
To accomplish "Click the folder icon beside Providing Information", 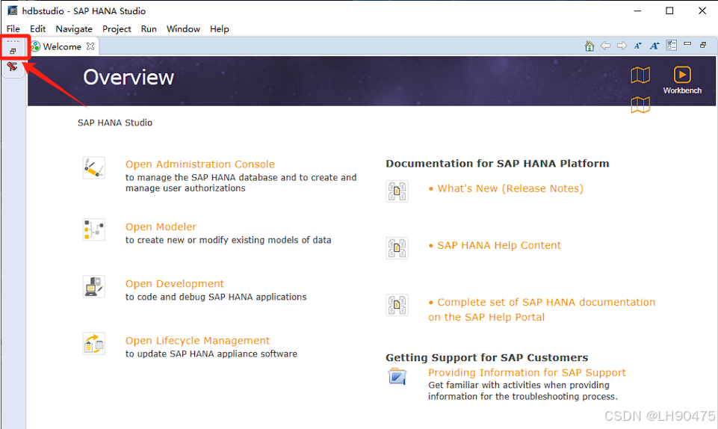I will pos(397,377).
